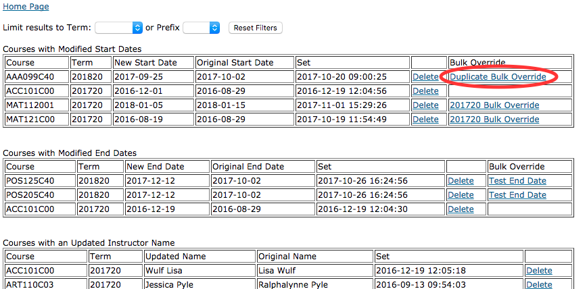Screen dimensions: 587x289
Task: Open the Home Page link
Action: tap(26, 7)
